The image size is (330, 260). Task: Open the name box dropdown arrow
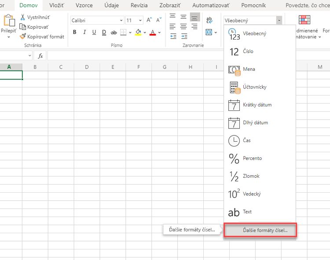tap(29, 55)
